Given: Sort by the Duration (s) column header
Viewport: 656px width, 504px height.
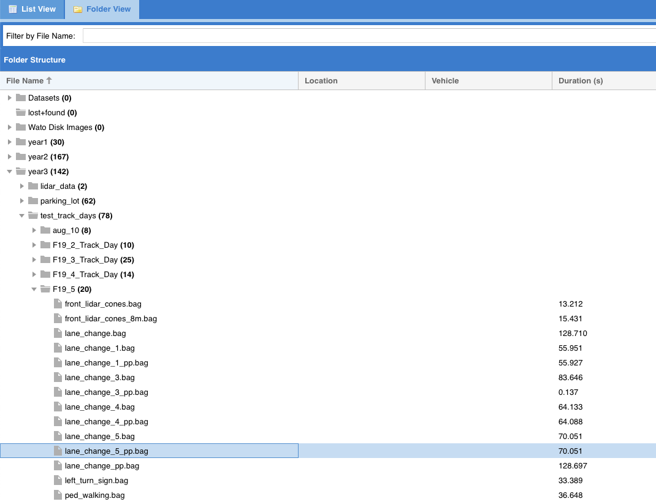Looking at the screenshot, I should (x=604, y=81).
